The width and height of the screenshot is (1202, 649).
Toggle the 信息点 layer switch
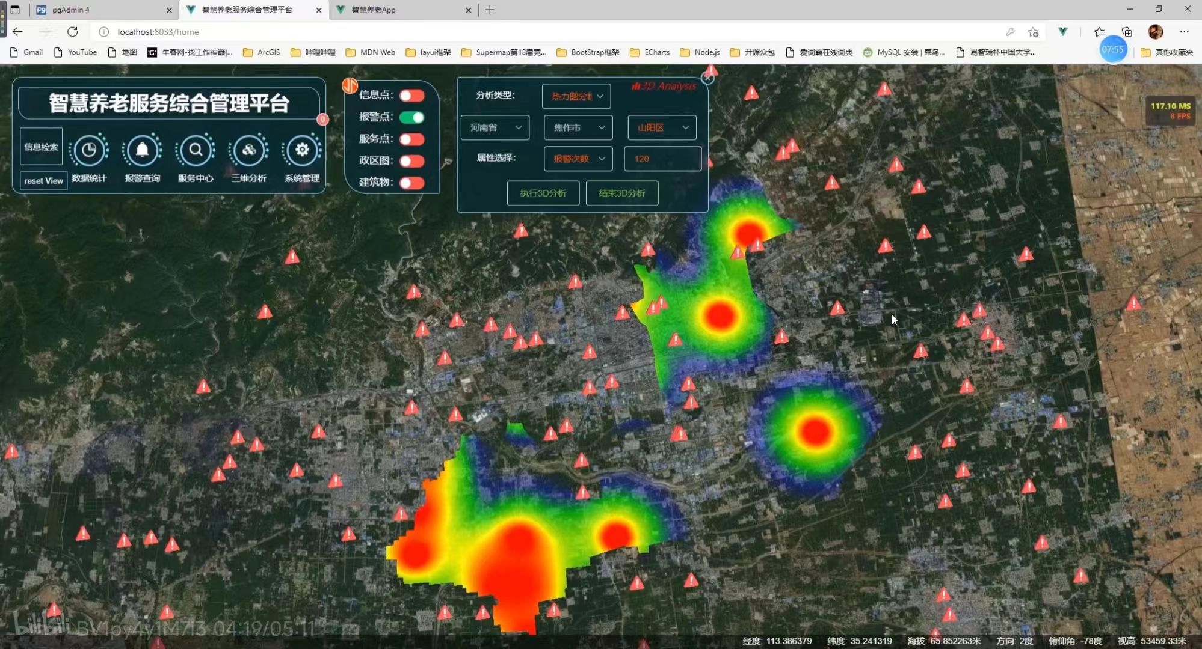point(412,96)
